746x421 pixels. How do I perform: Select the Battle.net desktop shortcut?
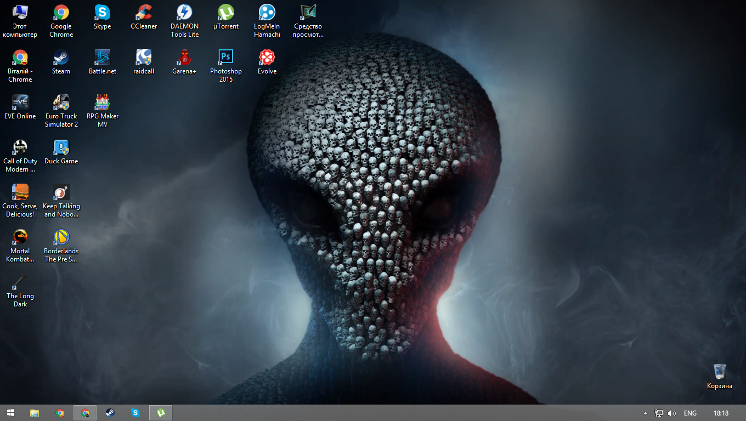pos(103,62)
